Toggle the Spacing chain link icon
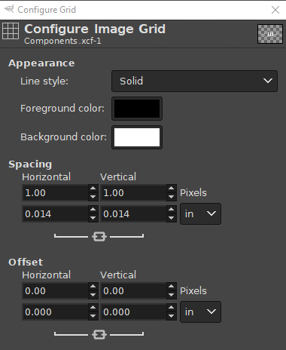This screenshot has height=350, width=286. tap(99, 236)
